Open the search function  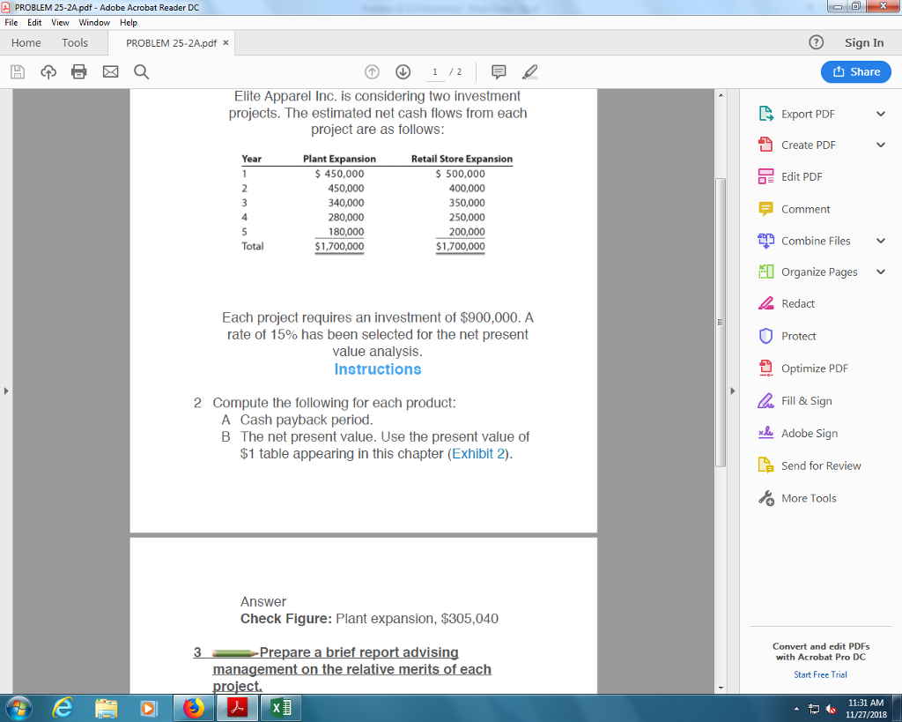(x=141, y=71)
